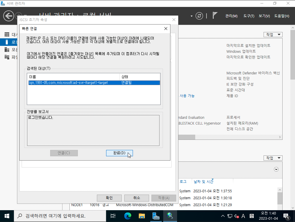295x222 pixels.
Task: Open the upper 작업 dropdown in properties panel
Action: point(273,35)
